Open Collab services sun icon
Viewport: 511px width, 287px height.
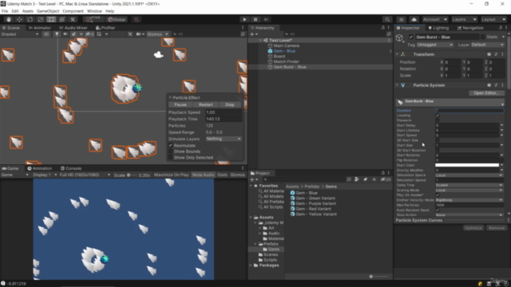click(402, 19)
